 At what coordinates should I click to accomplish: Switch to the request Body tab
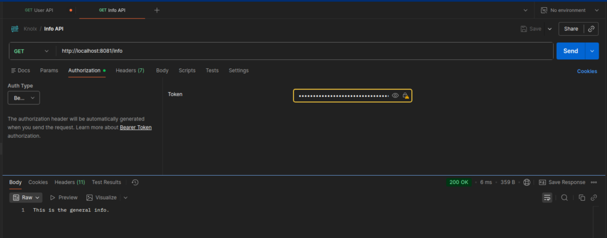162,71
